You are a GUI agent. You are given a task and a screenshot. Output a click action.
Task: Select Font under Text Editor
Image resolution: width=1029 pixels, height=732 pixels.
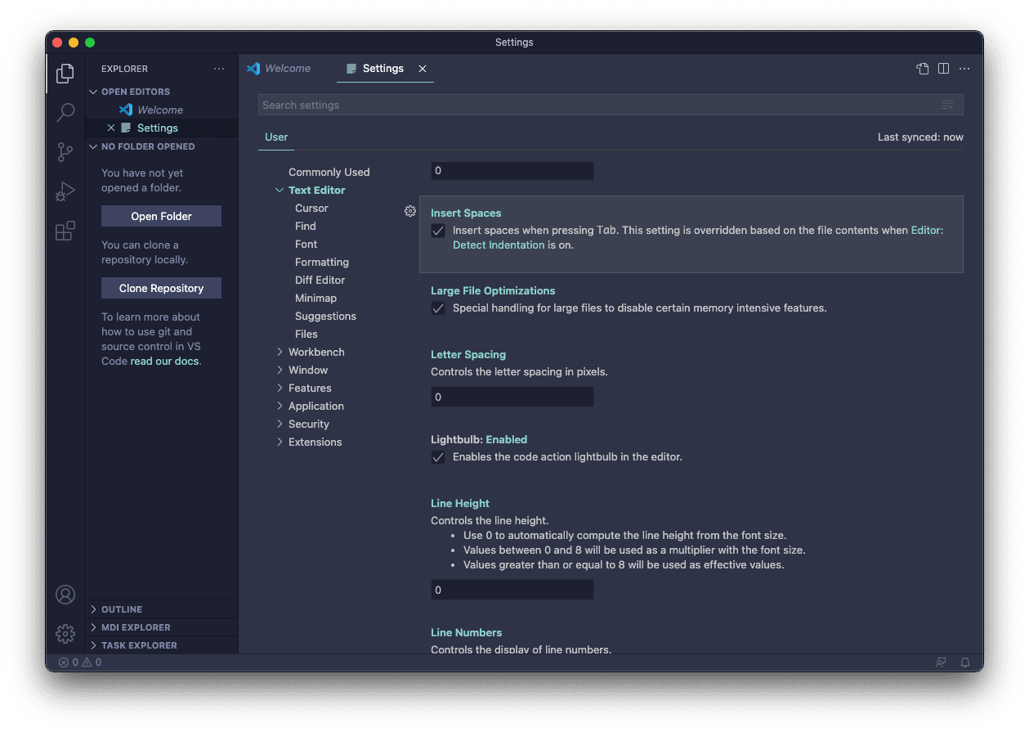coord(306,244)
